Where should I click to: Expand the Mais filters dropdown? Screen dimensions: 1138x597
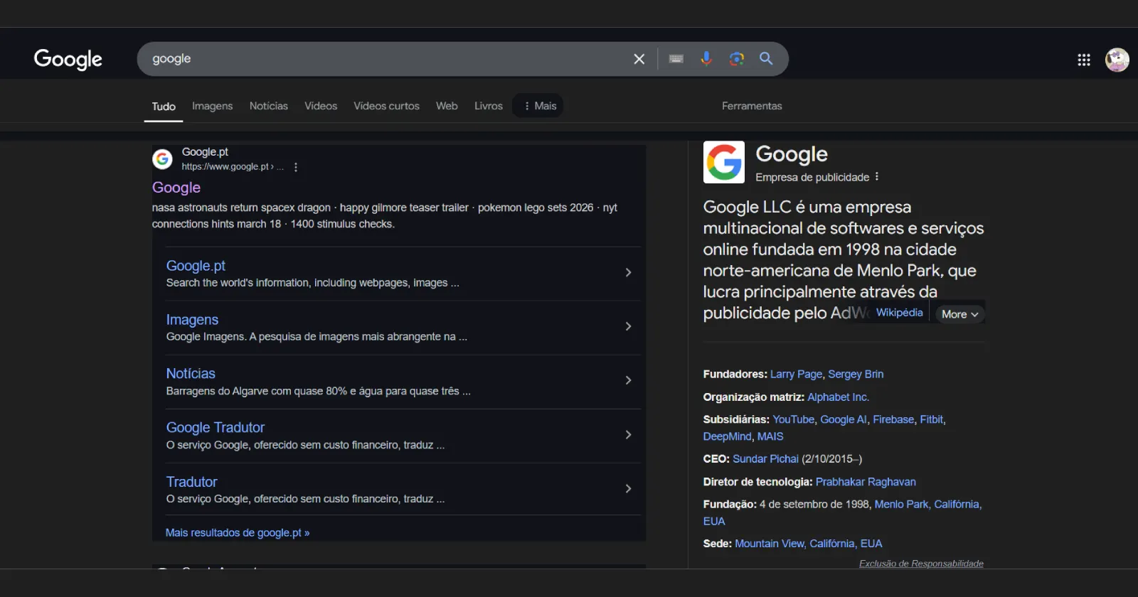point(538,106)
